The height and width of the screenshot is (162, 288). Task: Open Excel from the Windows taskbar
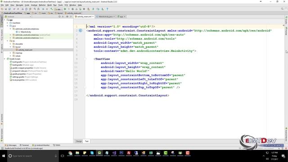pyautogui.click(x=151, y=153)
